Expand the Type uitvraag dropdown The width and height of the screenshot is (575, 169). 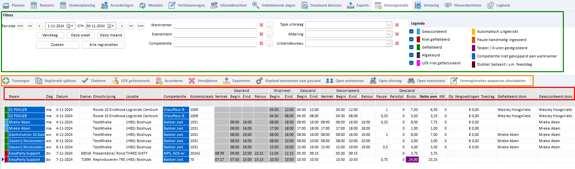[389, 25]
